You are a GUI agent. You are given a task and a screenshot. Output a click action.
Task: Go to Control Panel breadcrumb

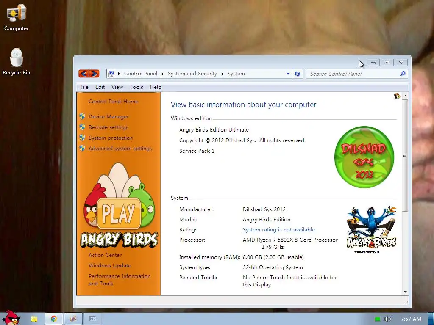click(141, 74)
